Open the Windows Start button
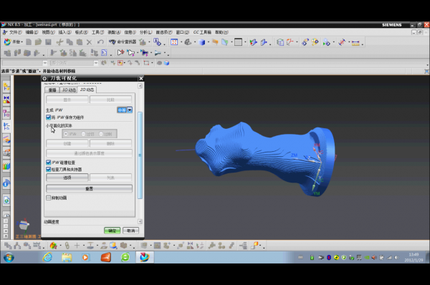 click(9, 257)
